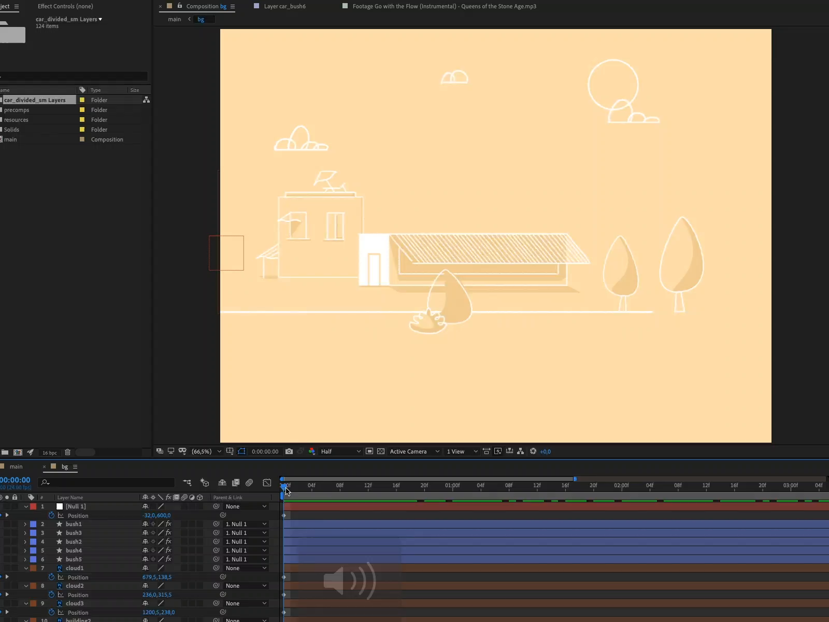Toggle the transparency grid in viewer
The width and height of the screenshot is (829, 622).
coord(381,451)
